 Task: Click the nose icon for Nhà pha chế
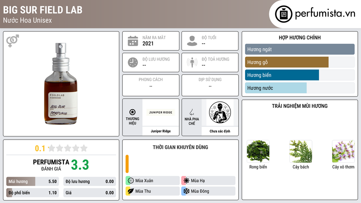191,112
